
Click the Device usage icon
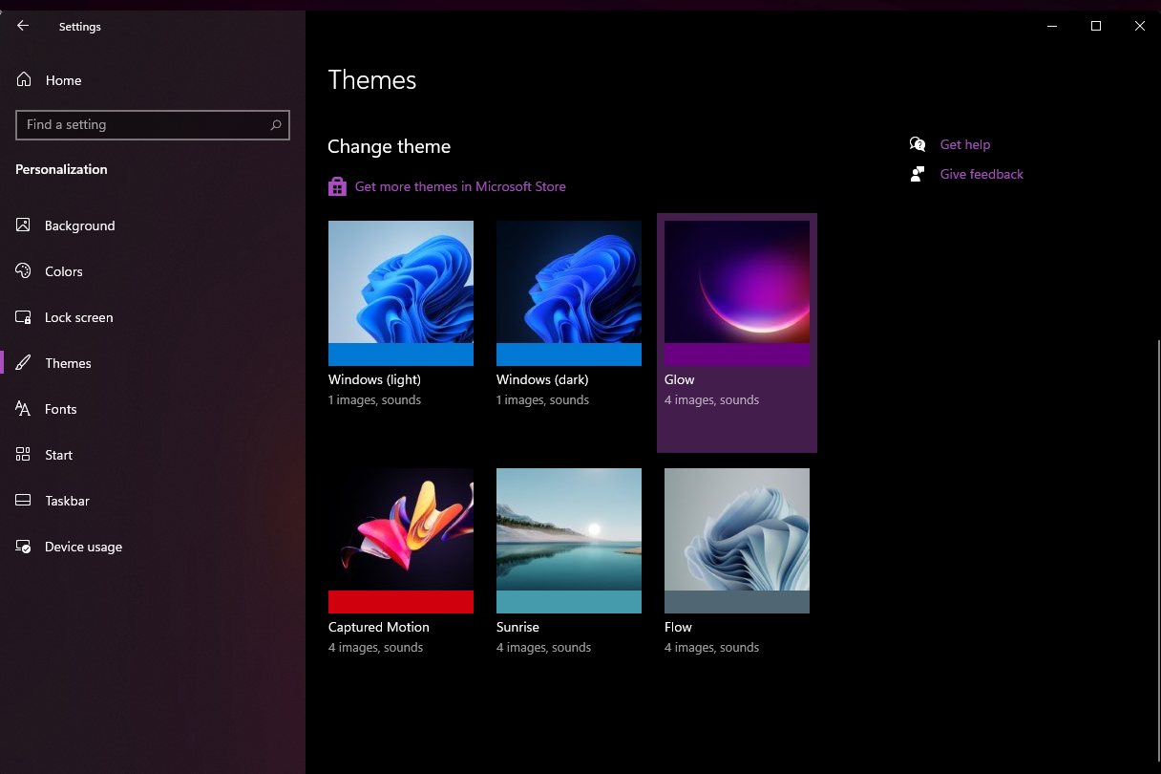(24, 547)
